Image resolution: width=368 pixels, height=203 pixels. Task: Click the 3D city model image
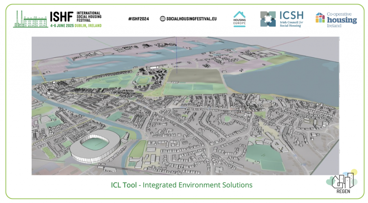(x=185, y=106)
